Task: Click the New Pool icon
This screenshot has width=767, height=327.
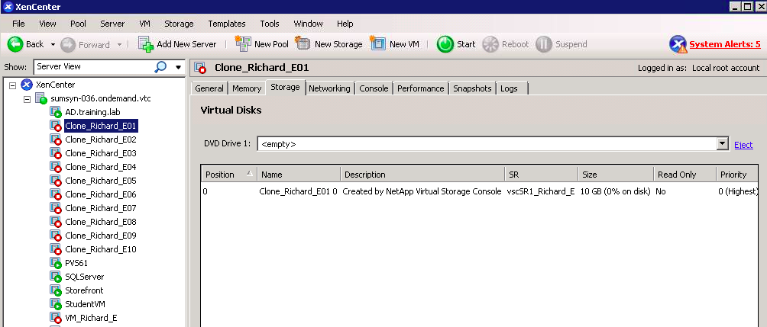Action: (243, 44)
